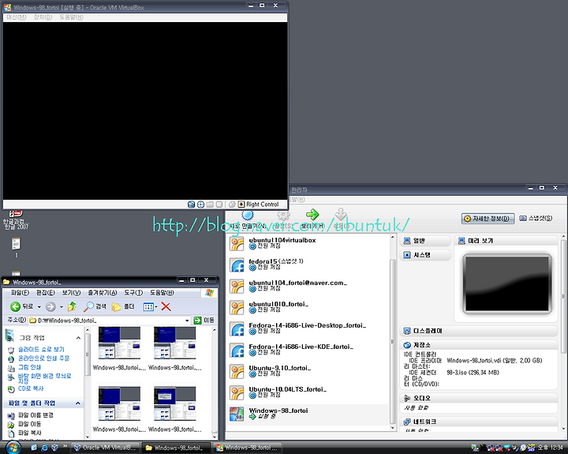Image resolution: width=568 pixels, height=454 pixels.
Task: Click the rename file (파일 이름 변경) link
Action: click(x=35, y=415)
